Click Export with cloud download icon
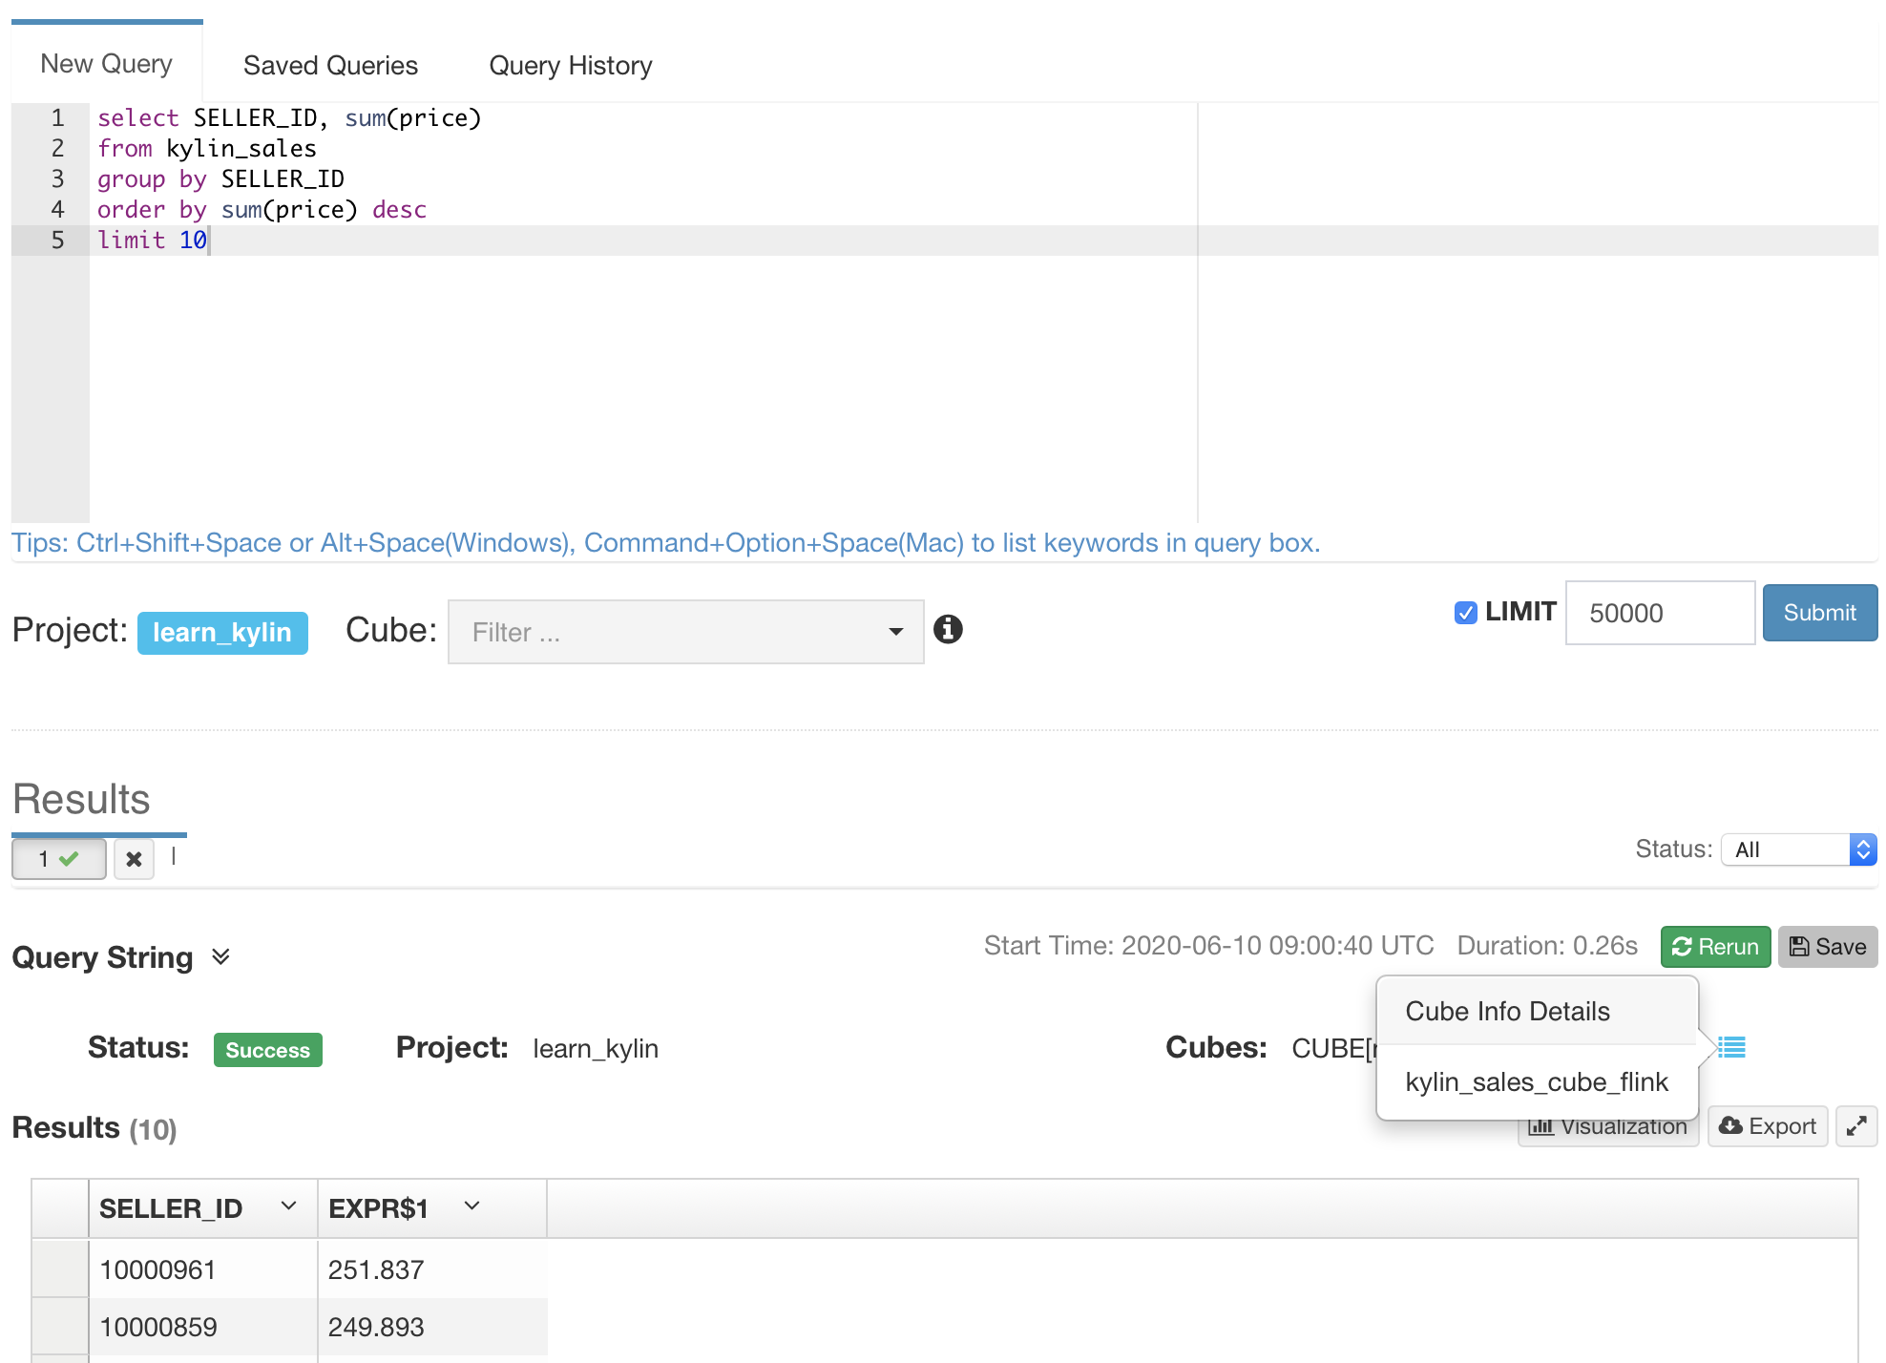Image resolution: width=1886 pixels, height=1363 pixels. pyautogui.click(x=1767, y=1126)
